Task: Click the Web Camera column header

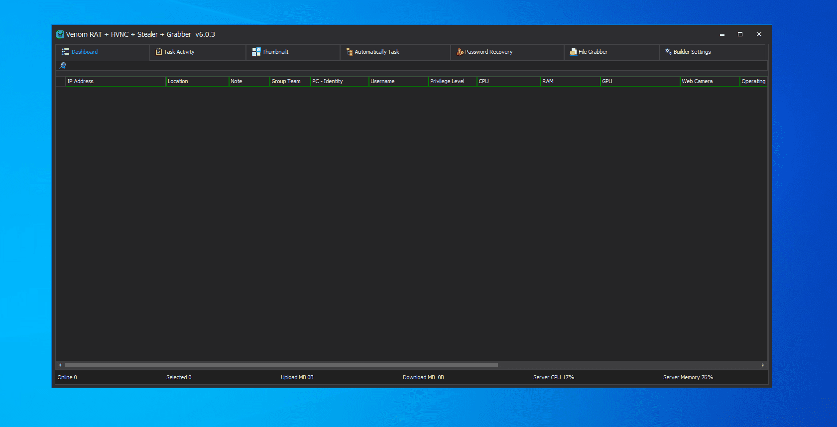Action: 710,81
